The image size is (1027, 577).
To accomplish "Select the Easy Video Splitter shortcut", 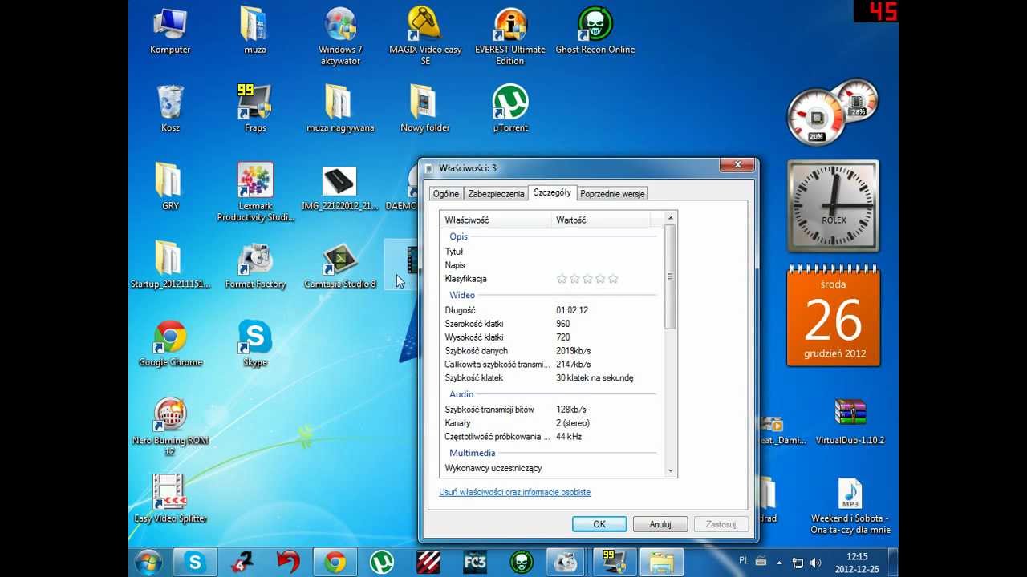I will coord(170,498).
